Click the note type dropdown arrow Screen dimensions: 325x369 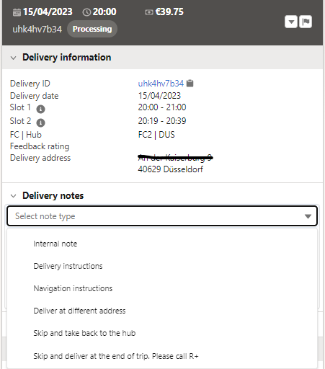click(308, 216)
